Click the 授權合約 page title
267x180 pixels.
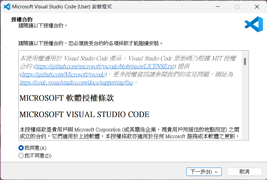22,19
